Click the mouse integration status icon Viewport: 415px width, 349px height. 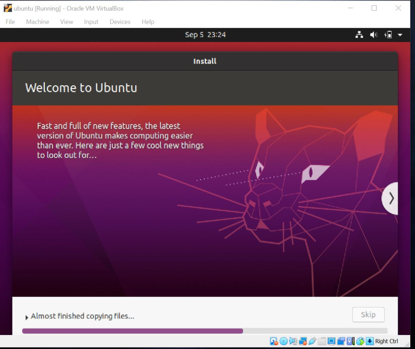pos(360,341)
